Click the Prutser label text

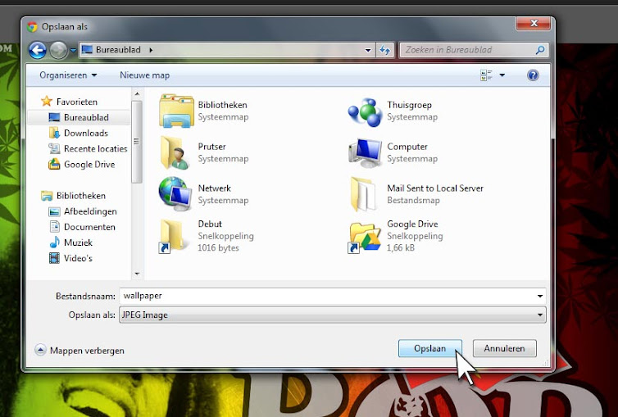[211, 147]
